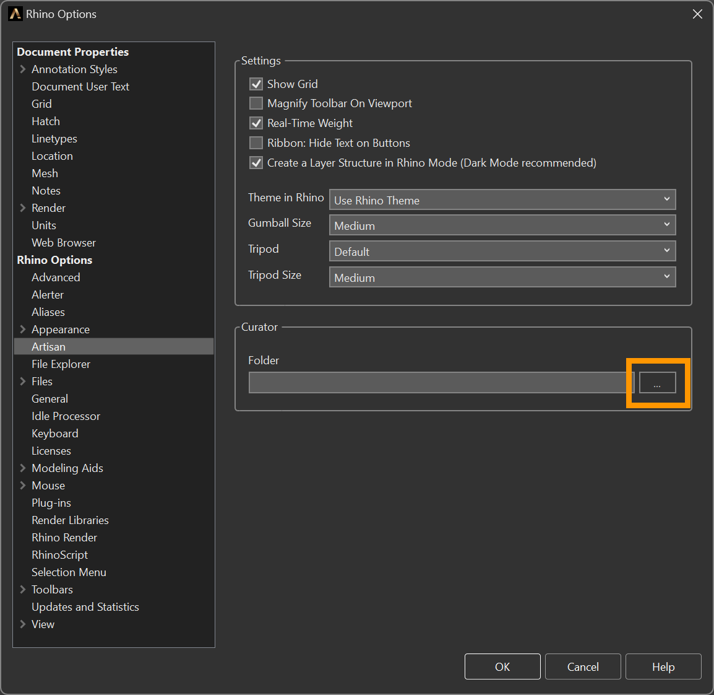The width and height of the screenshot is (714, 695).
Task: Select Keyboard in the options tree
Action: click(x=55, y=434)
